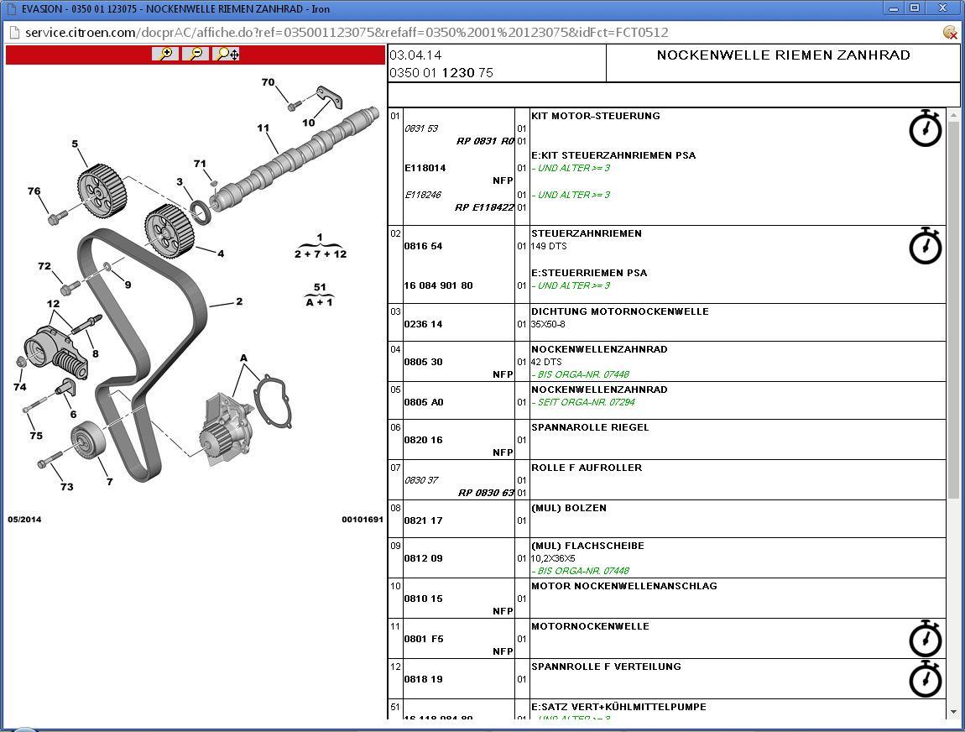Click the zoom out magnifier icon

pos(196,55)
